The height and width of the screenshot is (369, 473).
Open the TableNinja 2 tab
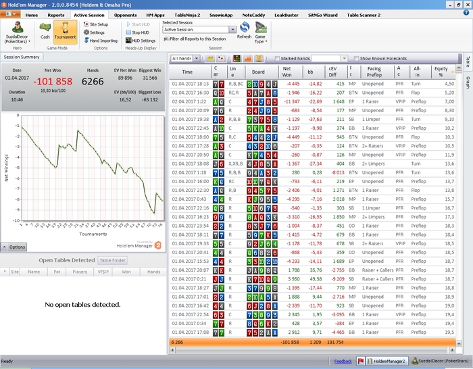[187, 15]
